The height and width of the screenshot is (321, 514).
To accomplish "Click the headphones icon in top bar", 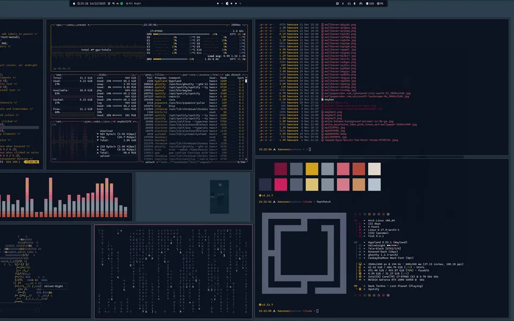I will 349,4.
